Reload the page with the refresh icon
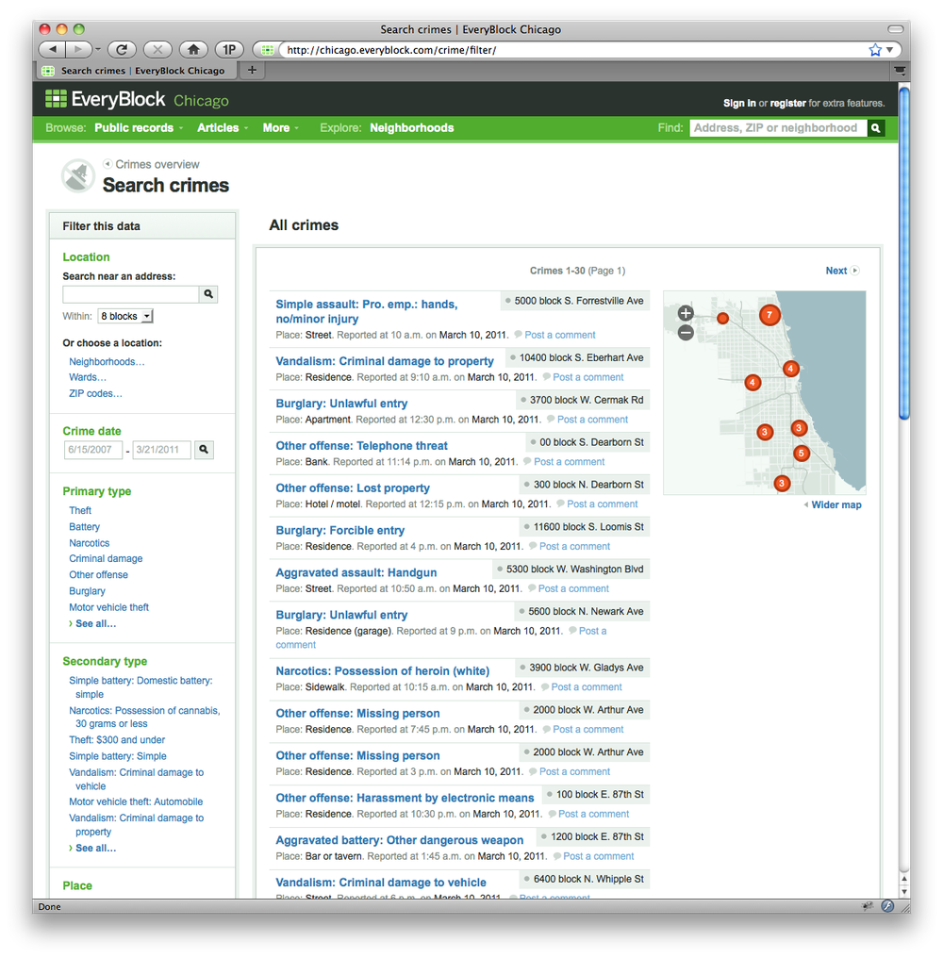 click(x=122, y=49)
